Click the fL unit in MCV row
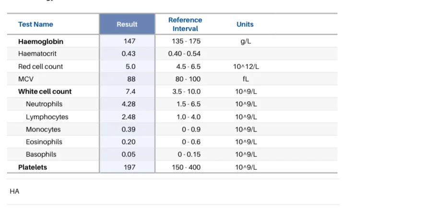Viewport: 436px width, 213px height. pyautogui.click(x=246, y=79)
